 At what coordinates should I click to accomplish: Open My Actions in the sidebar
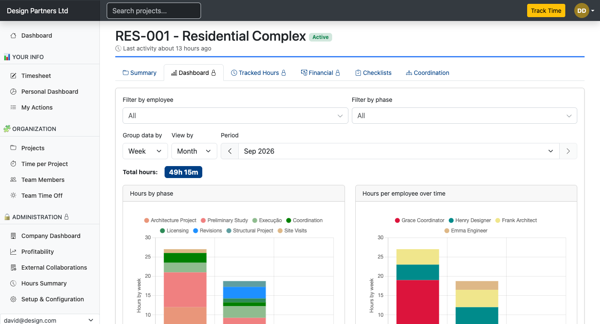[50, 107]
